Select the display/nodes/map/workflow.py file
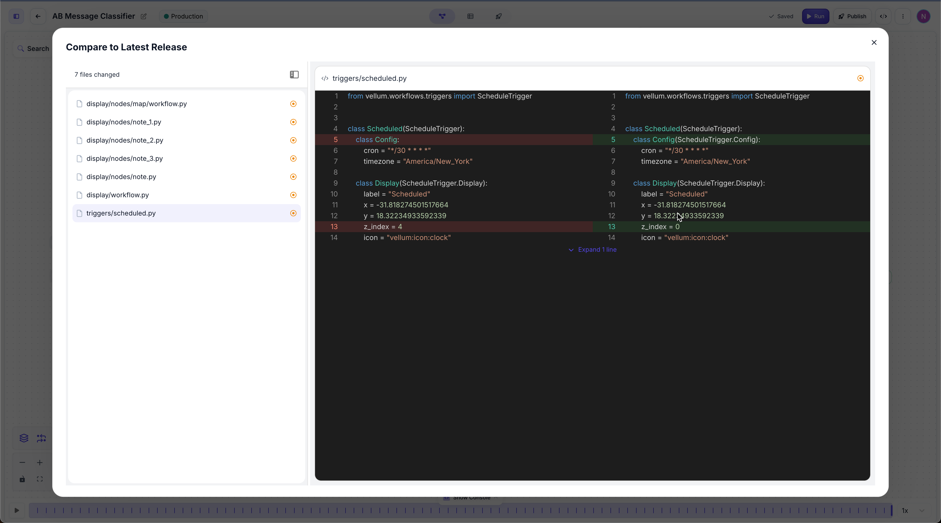 point(137,104)
